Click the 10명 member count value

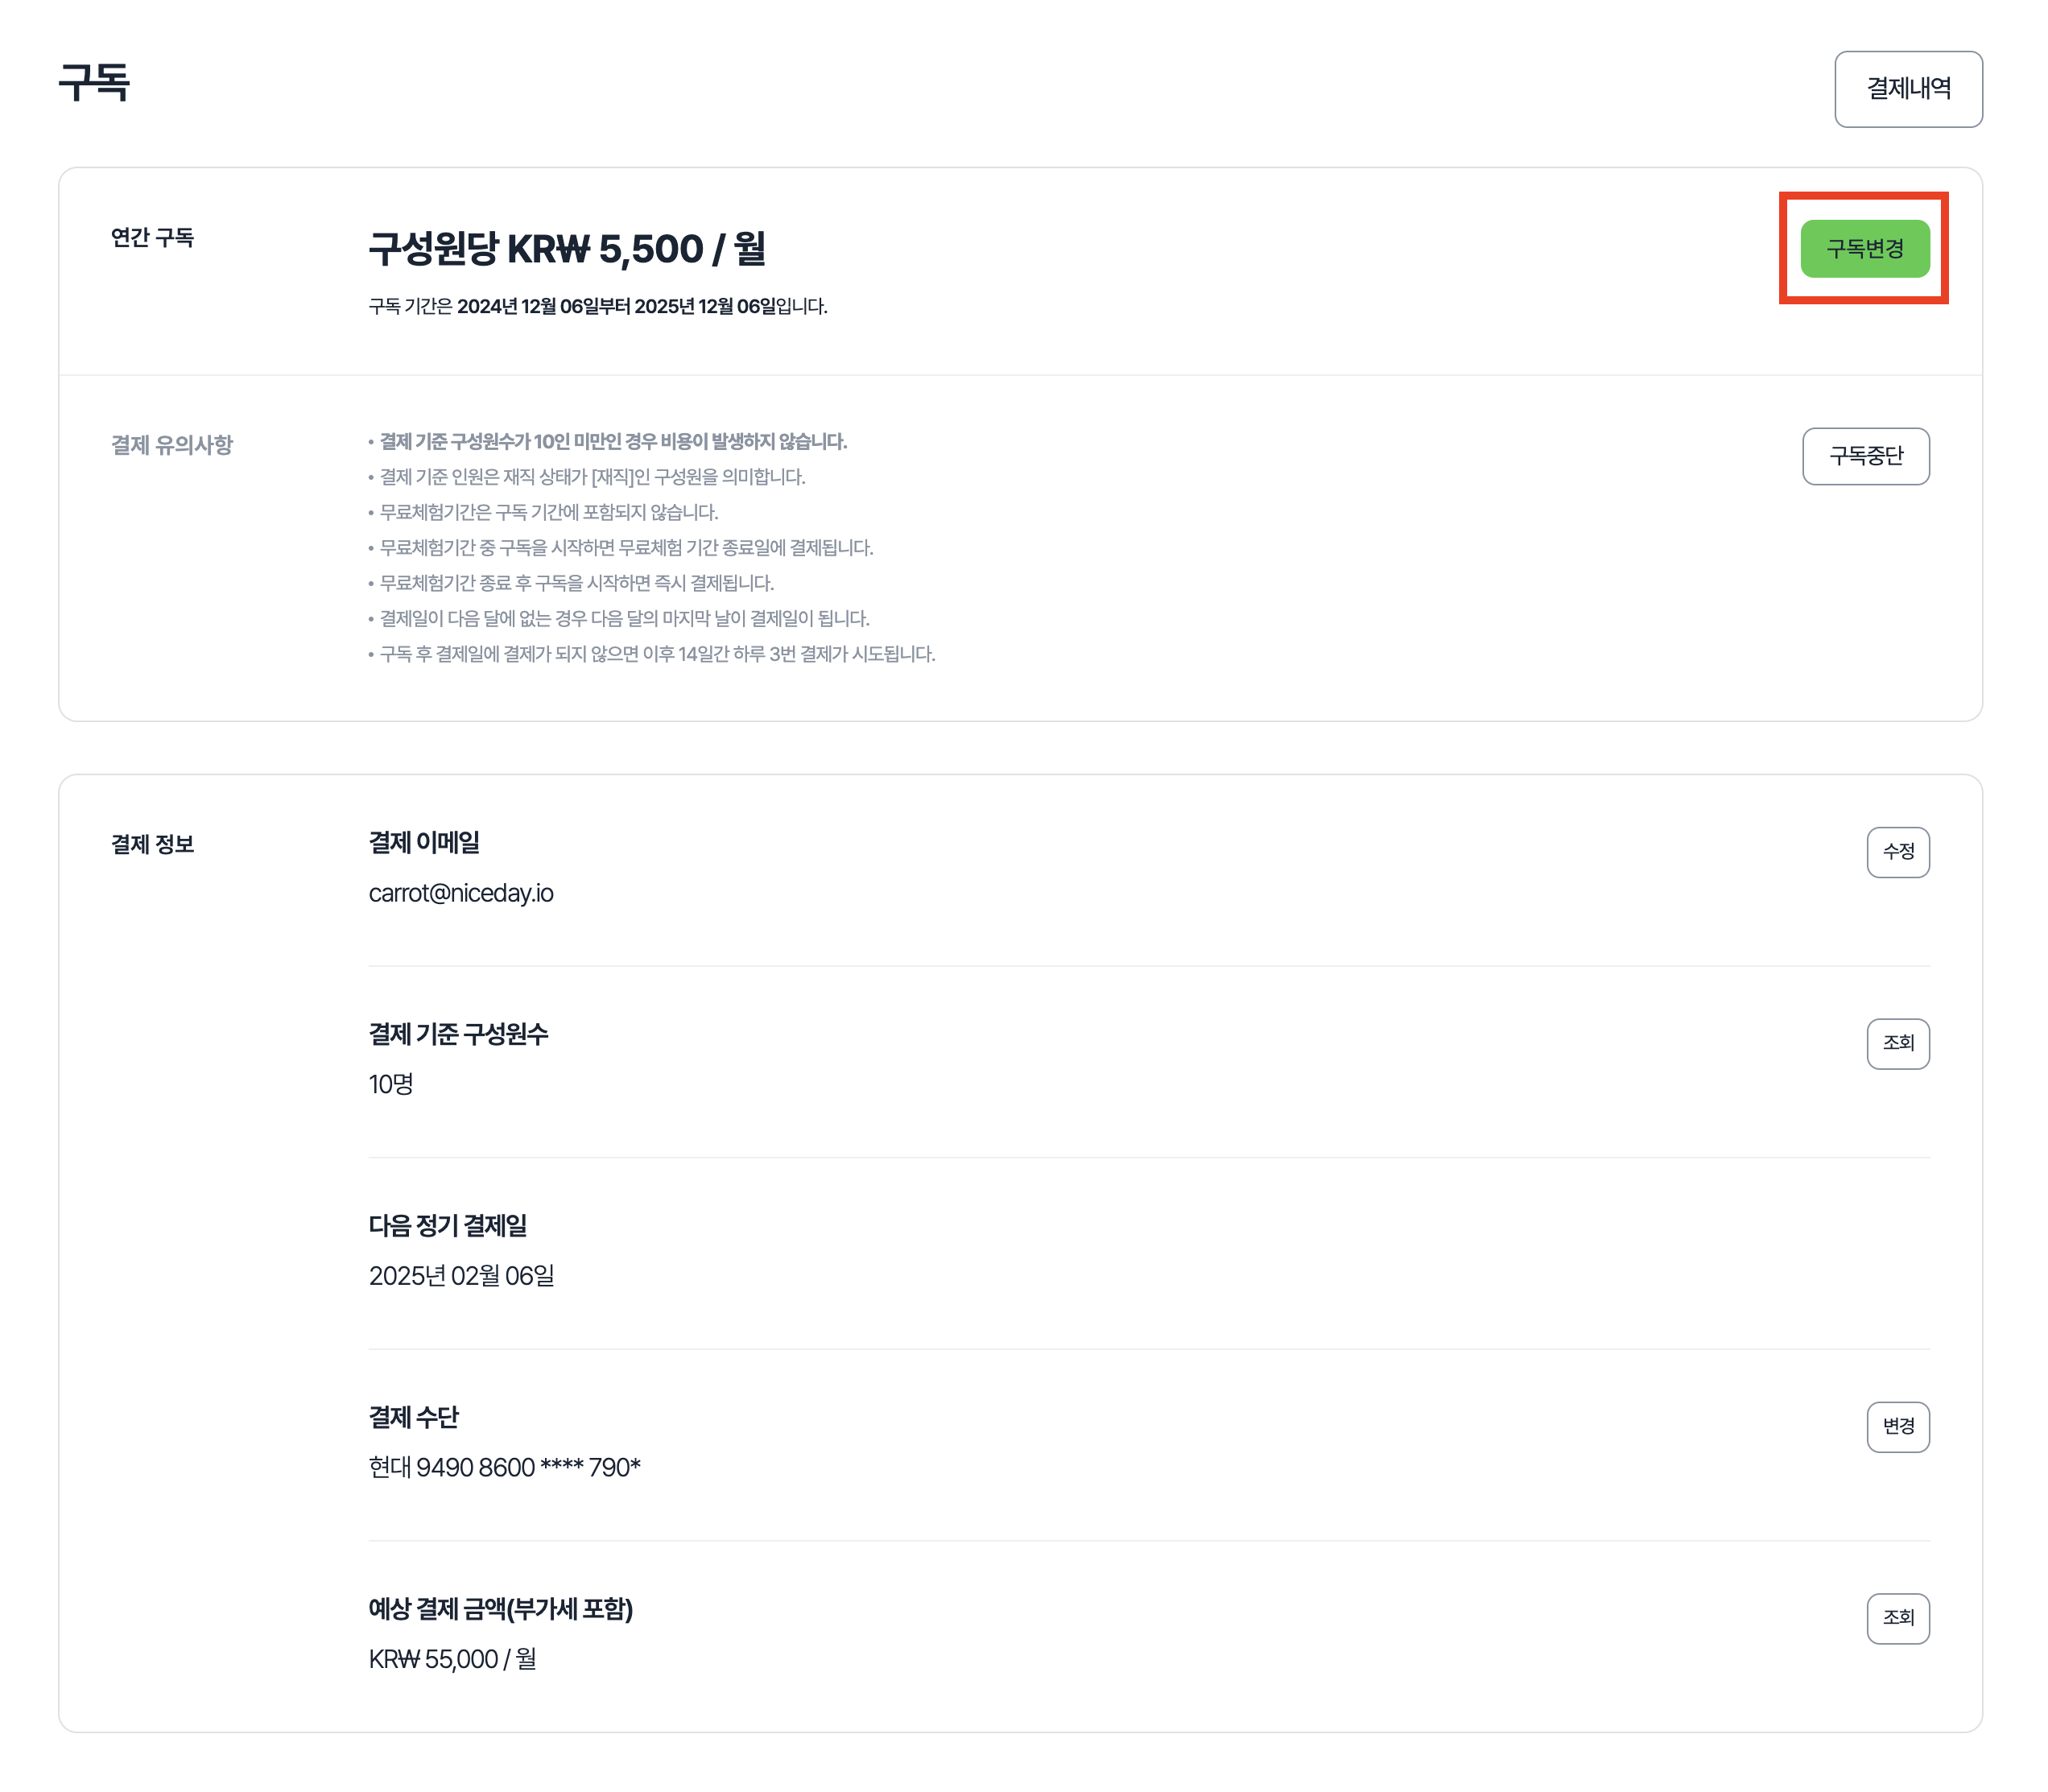(391, 1083)
